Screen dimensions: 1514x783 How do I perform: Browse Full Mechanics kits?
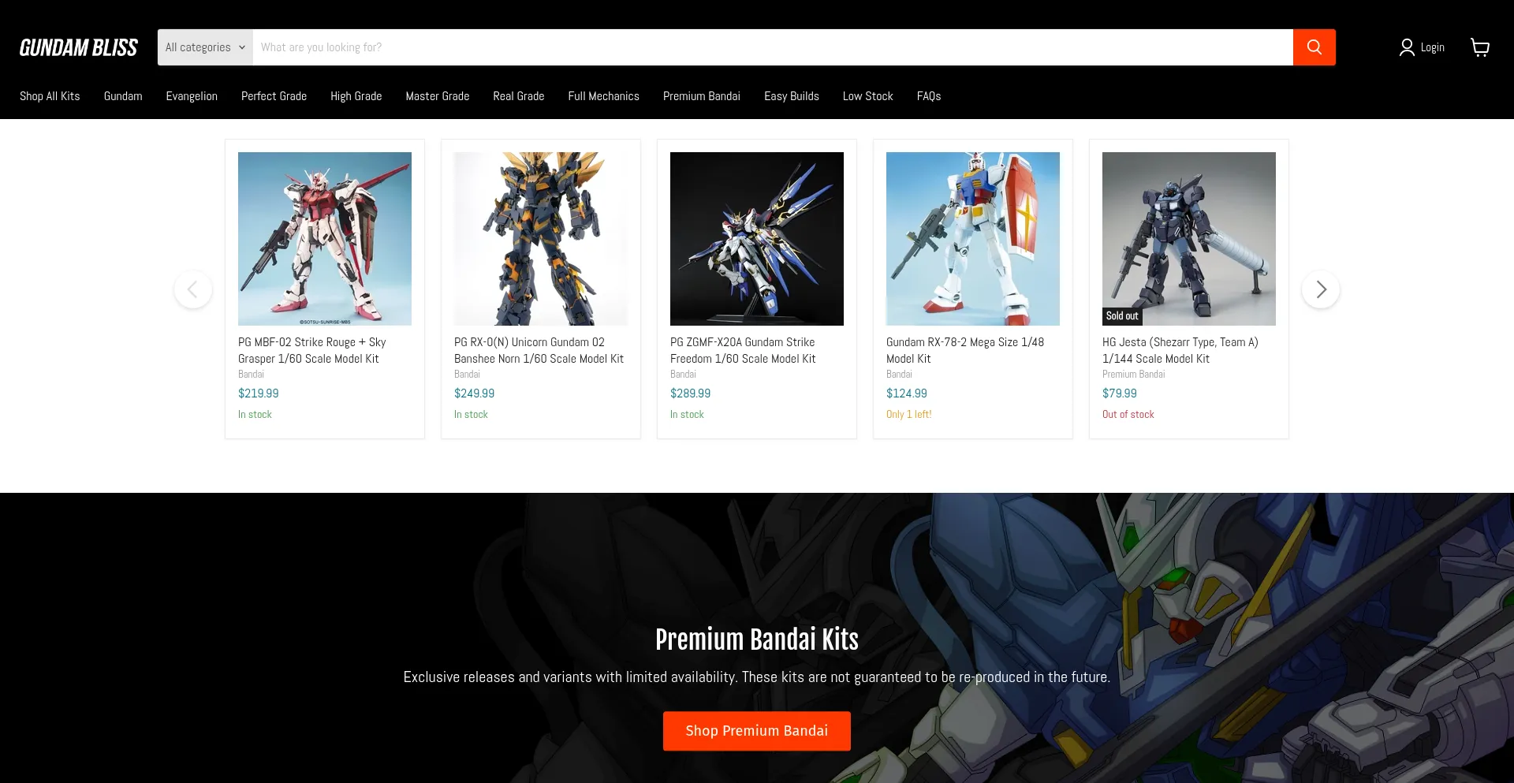(x=604, y=96)
